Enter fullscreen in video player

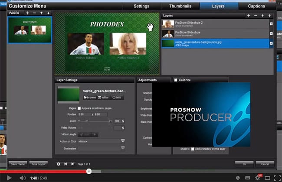pos(277,178)
